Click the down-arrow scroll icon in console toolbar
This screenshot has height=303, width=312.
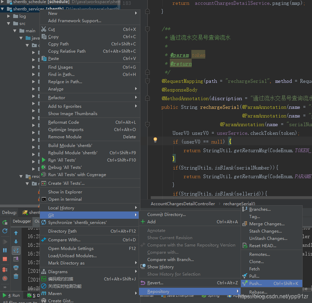tap(16, 242)
